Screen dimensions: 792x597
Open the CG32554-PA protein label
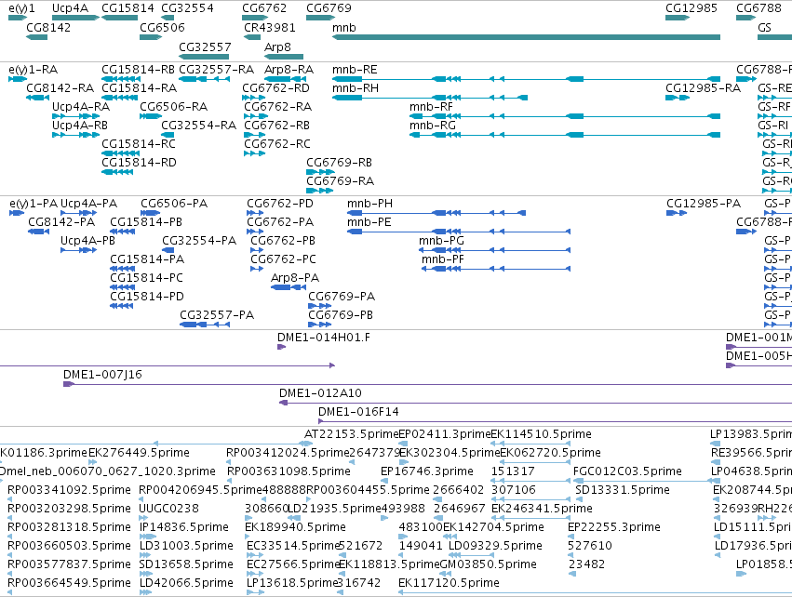pyautogui.click(x=199, y=241)
